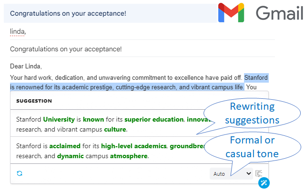
Task: Click the refresh suggestions icon
Action: [x=20, y=173]
